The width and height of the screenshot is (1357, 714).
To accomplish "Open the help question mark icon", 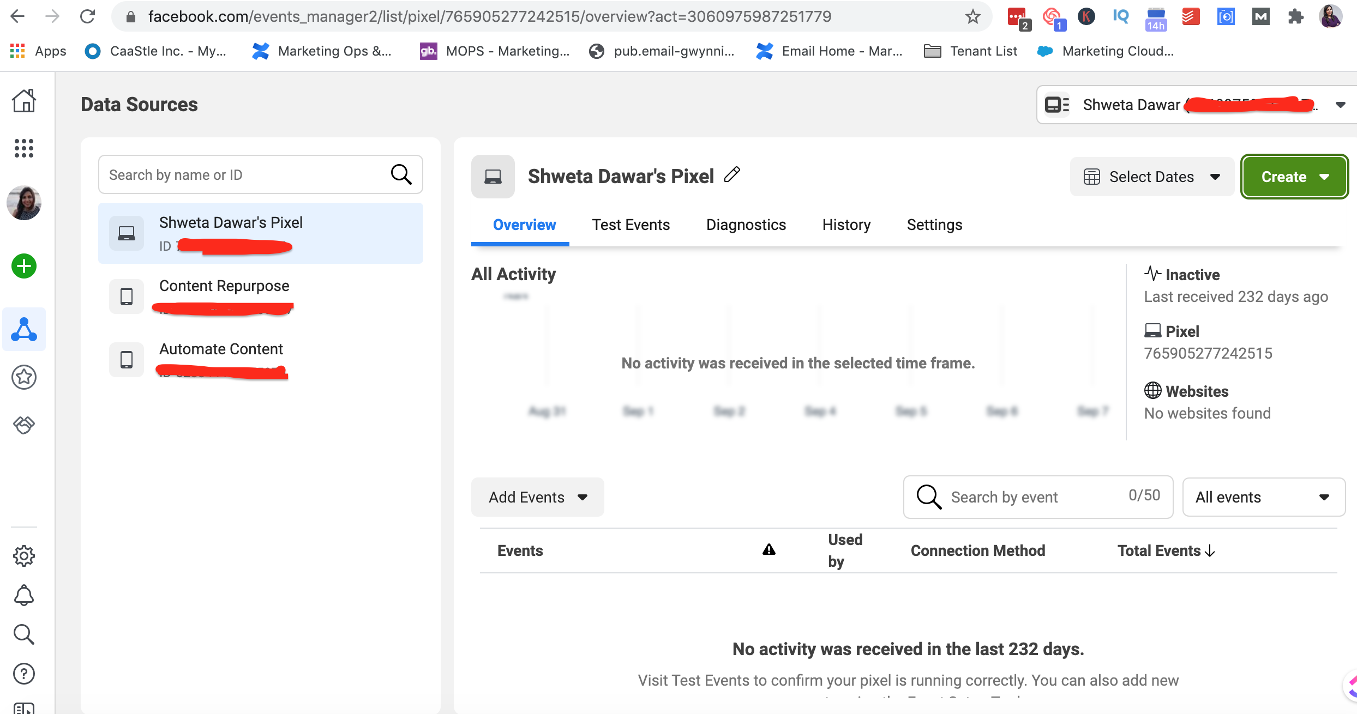I will pyautogui.click(x=24, y=674).
